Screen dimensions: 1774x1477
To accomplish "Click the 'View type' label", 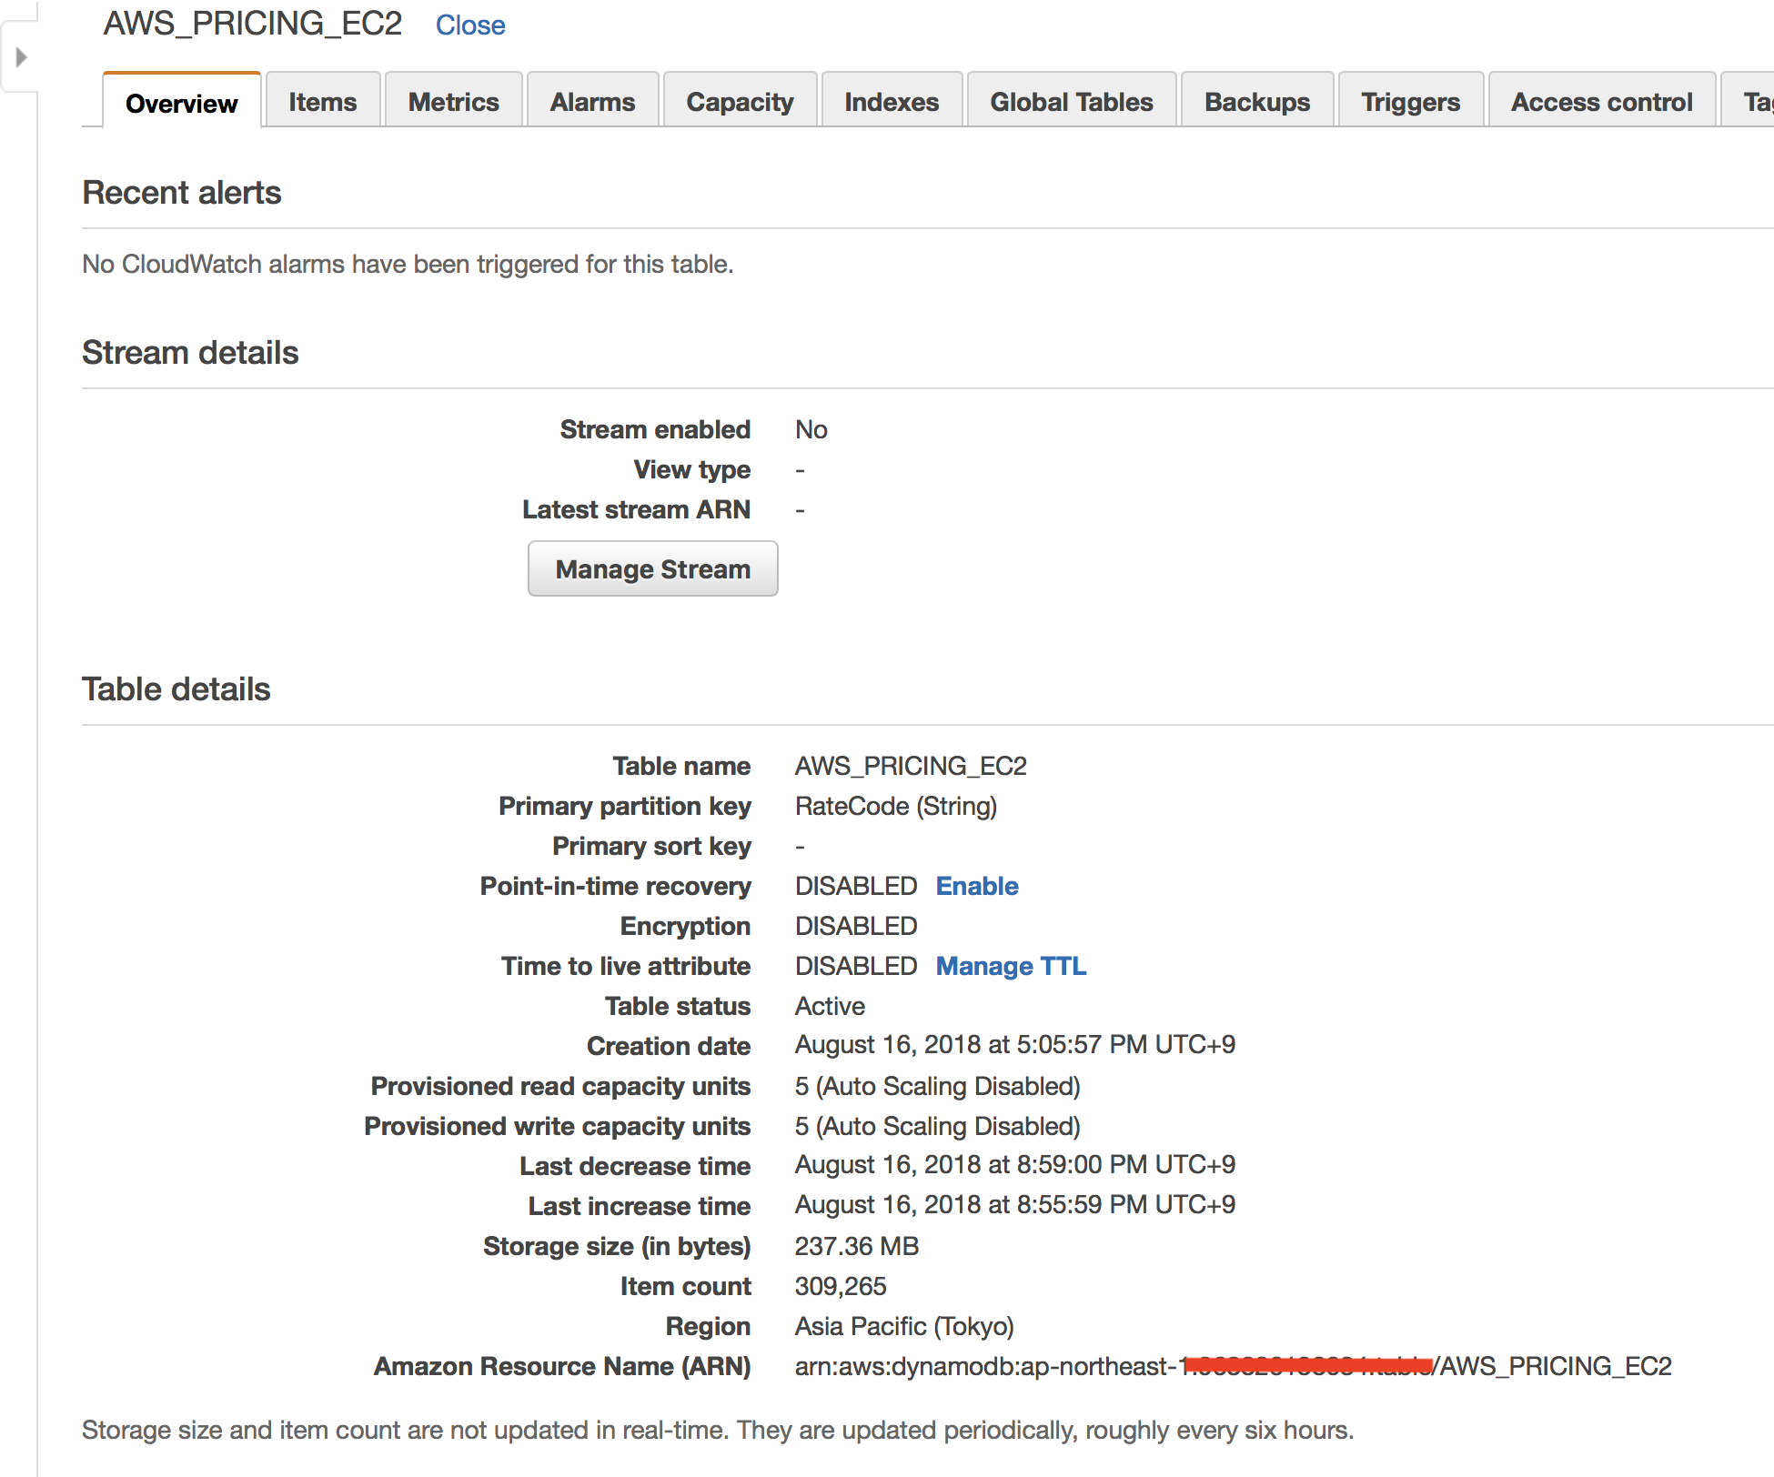I will (692, 469).
